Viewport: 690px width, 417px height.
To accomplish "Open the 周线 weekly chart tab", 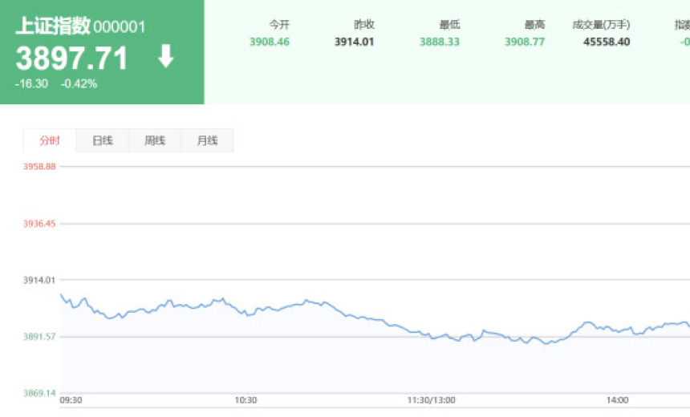I will coord(155,140).
